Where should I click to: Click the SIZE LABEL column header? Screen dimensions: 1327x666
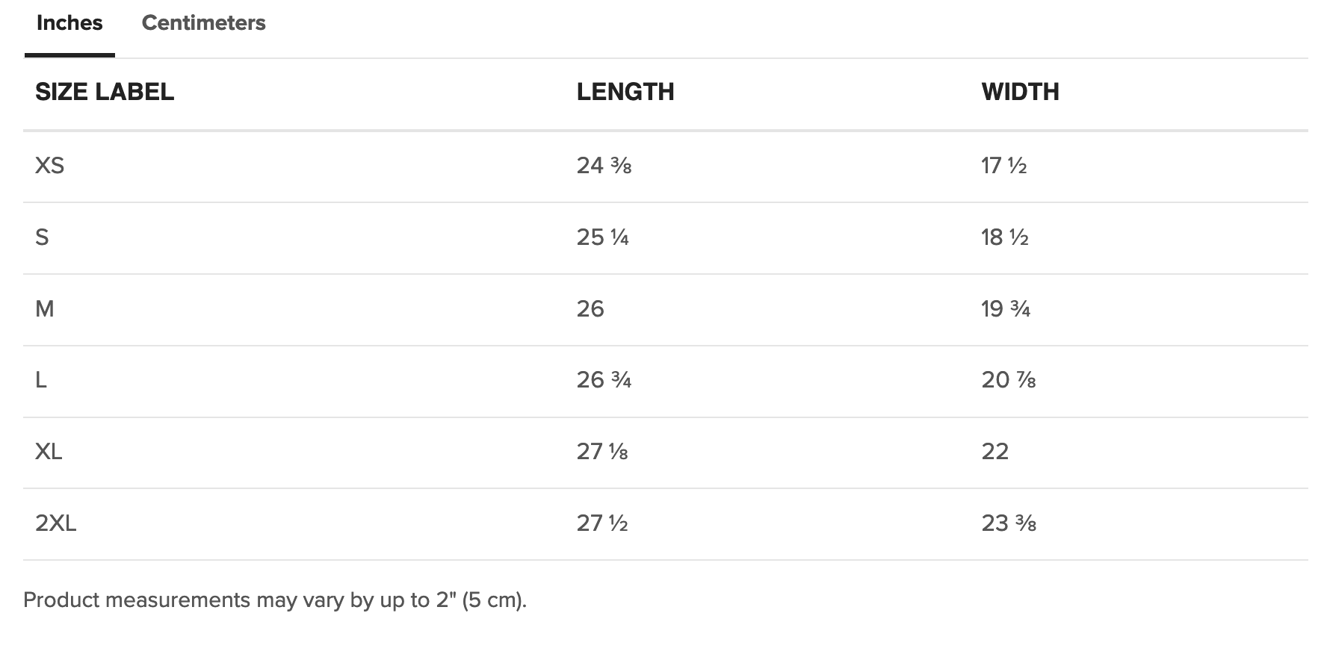[x=105, y=92]
